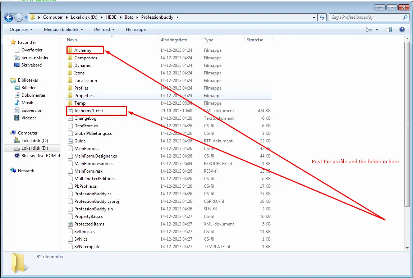This screenshot has height=278, width=413.
Task: Select Biblioteker in the navigation pane
Action: pyautogui.click(x=28, y=80)
